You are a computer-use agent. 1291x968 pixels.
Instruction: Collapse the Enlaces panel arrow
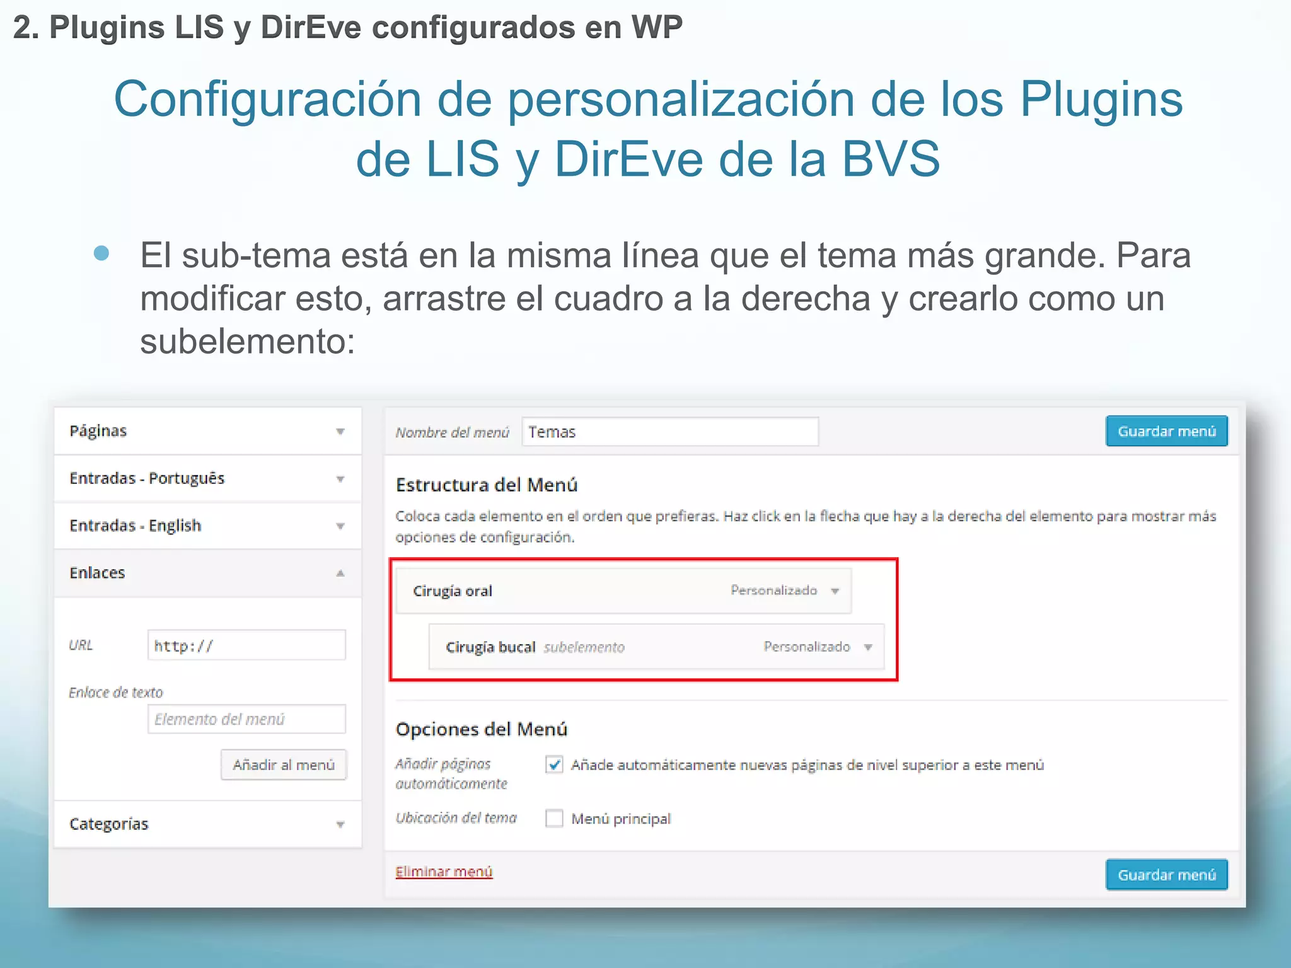pos(340,573)
